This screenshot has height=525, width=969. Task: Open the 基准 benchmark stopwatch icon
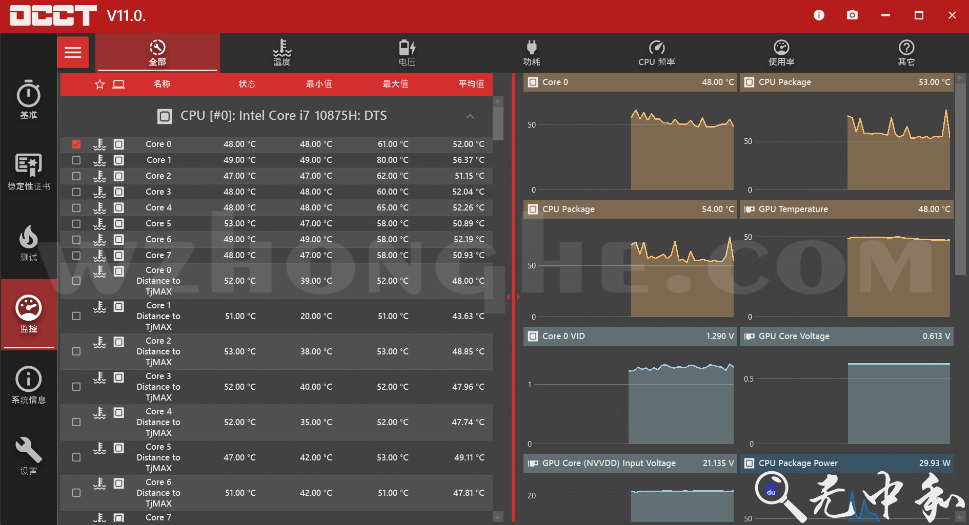tap(29, 100)
